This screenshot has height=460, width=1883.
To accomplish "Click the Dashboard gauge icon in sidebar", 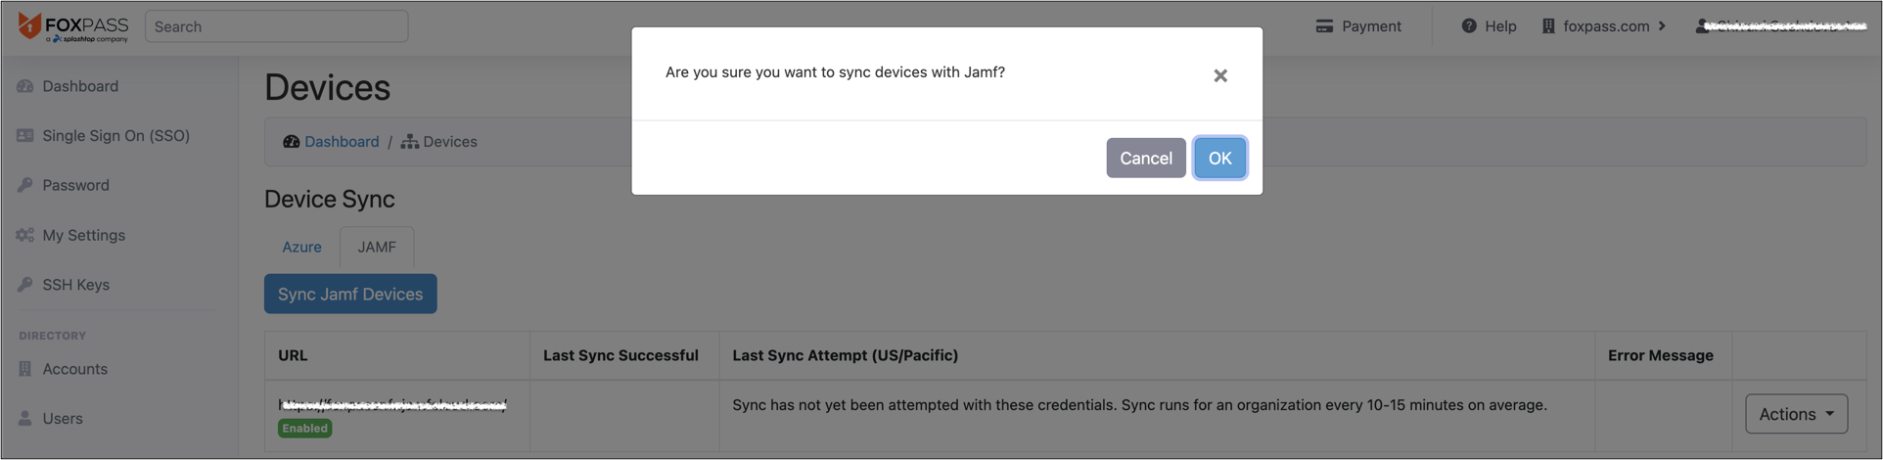I will point(25,86).
